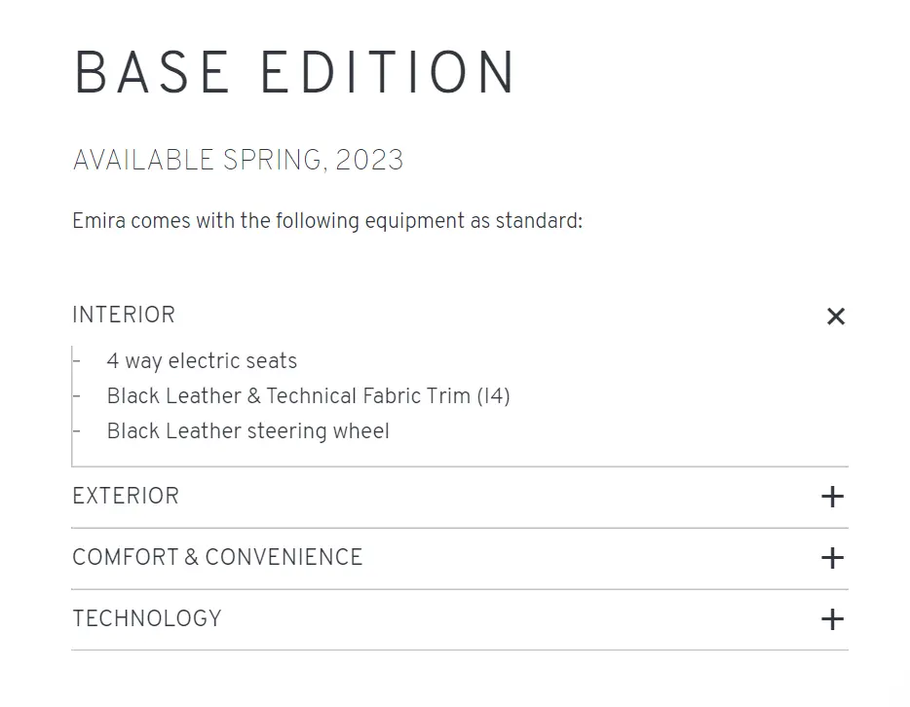Click the plus icon beside Comfort & Convenience
The width and height of the screenshot is (910, 707).
(x=832, y=558)
